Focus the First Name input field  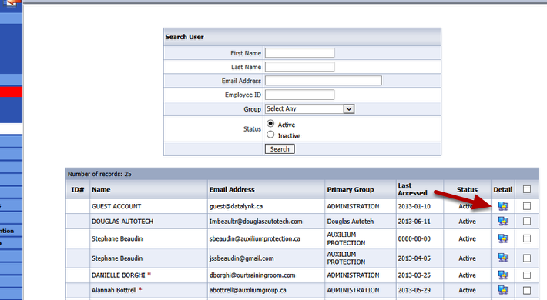click(x=300, y=53)
